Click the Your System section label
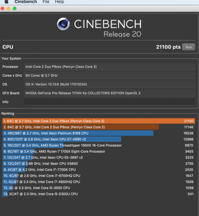The image size is (199, 216). coord(11,58)
